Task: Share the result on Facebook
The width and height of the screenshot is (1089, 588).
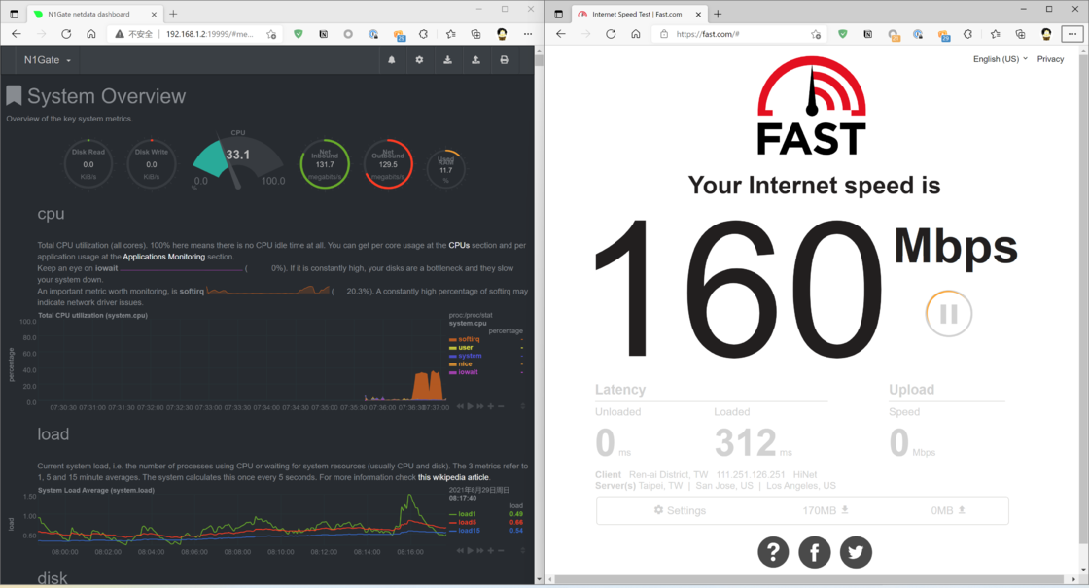Action: (815, 553)
